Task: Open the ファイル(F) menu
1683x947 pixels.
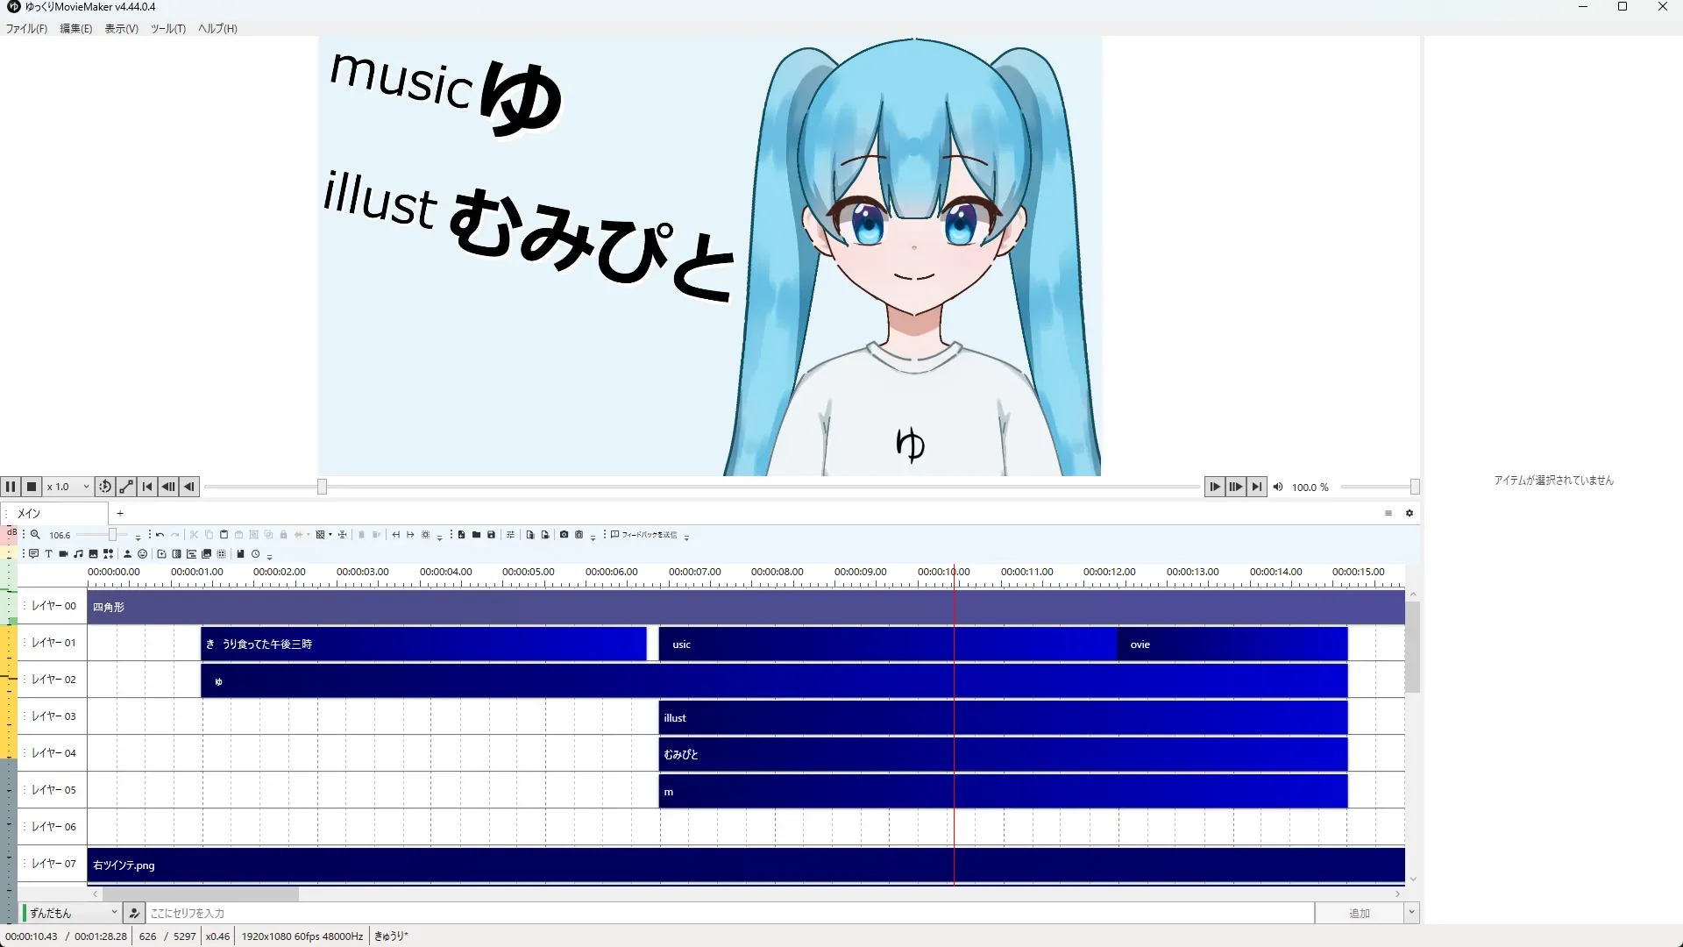Action: [26, 29]
